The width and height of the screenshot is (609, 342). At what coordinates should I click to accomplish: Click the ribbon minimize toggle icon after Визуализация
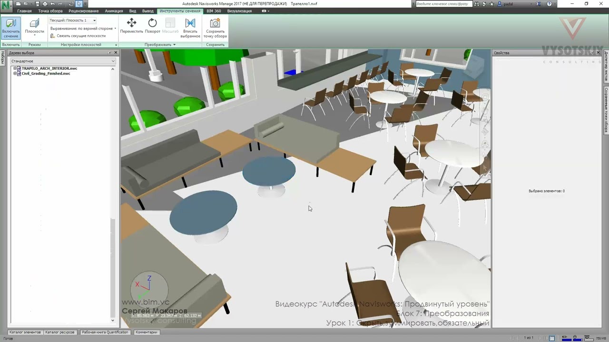(x=264, y=11)
